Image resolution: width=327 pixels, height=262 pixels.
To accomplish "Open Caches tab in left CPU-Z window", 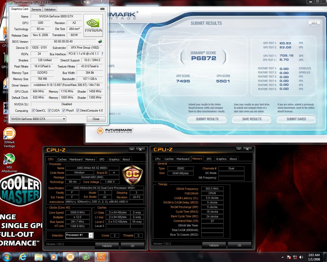I will point(62,159).
